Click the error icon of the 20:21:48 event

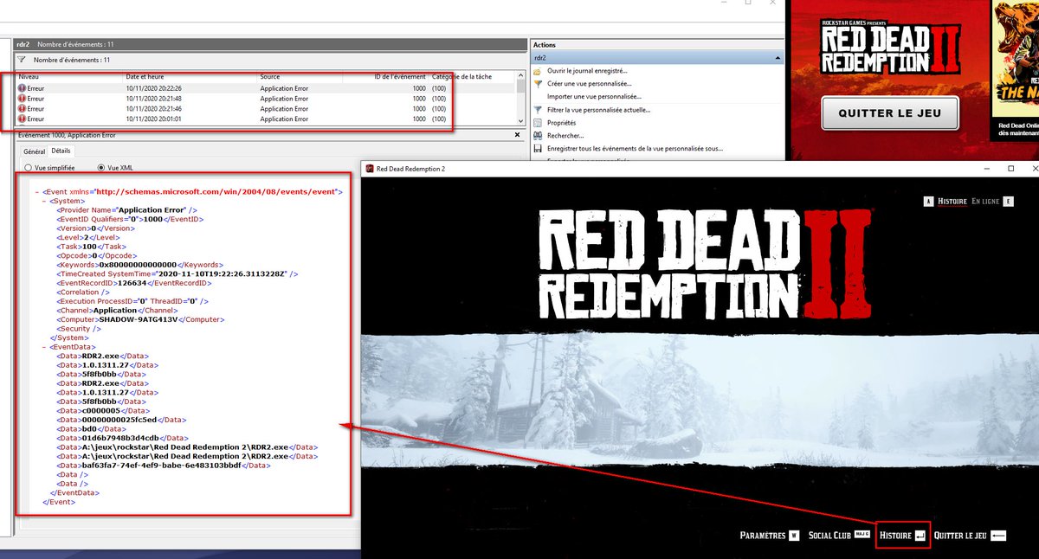coord(22,99)
